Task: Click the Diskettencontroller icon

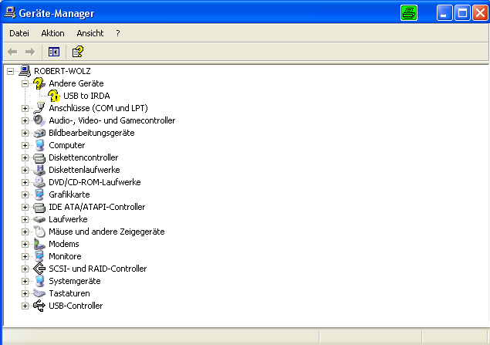Action: point(39,157)
